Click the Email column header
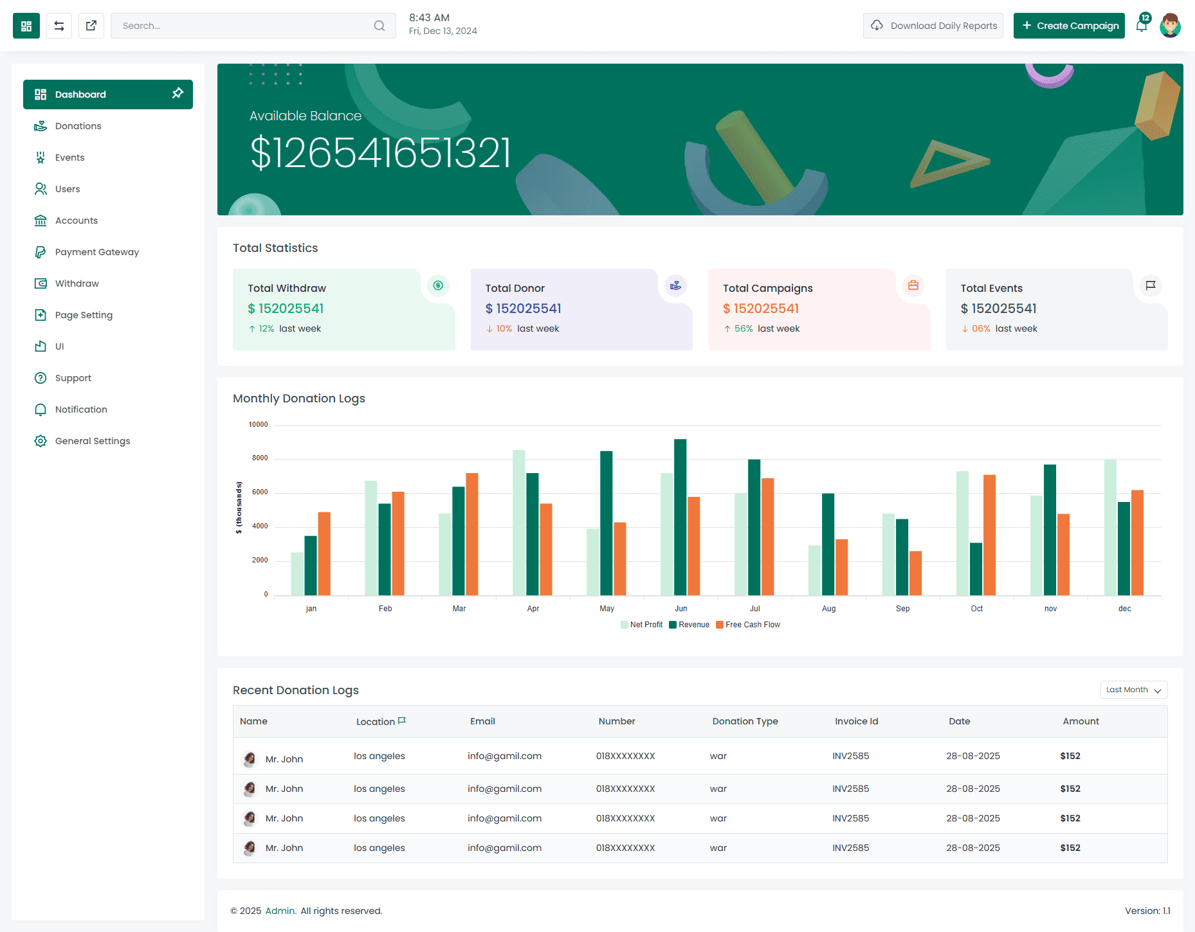The image size is (1195, 932). pyautogui.click(x=482, y=721)
